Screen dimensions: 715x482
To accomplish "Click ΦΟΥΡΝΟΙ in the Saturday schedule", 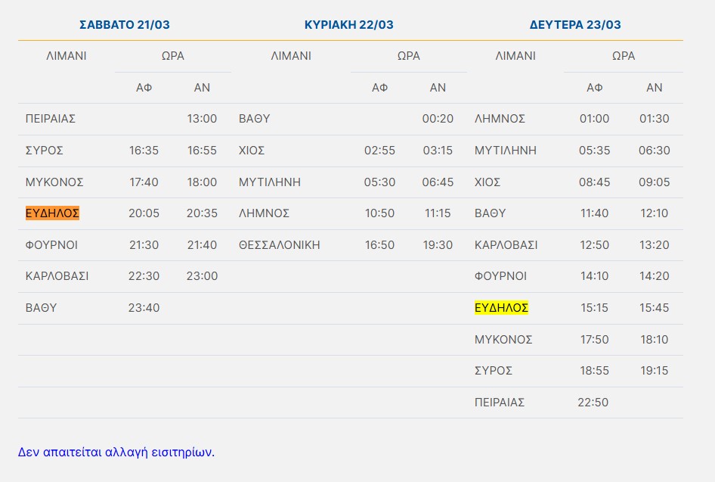I will 51,245.
